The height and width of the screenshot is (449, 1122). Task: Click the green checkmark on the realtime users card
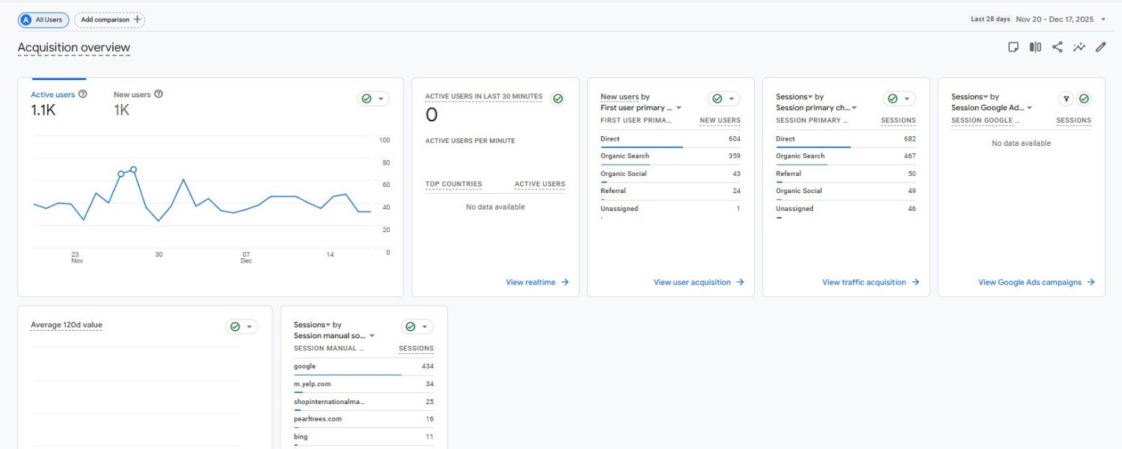[x=558, y=98]
